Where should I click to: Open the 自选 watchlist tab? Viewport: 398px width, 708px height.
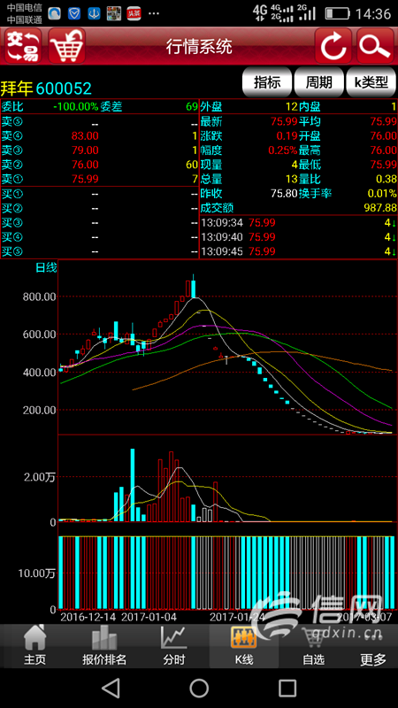coord(314,646)
